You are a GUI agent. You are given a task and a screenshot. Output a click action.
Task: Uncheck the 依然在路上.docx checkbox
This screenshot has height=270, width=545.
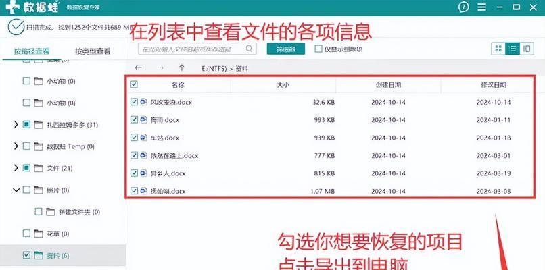134,155
